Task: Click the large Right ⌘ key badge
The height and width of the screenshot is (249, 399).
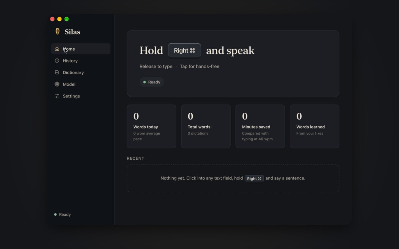Action: (x=185, y=50)
